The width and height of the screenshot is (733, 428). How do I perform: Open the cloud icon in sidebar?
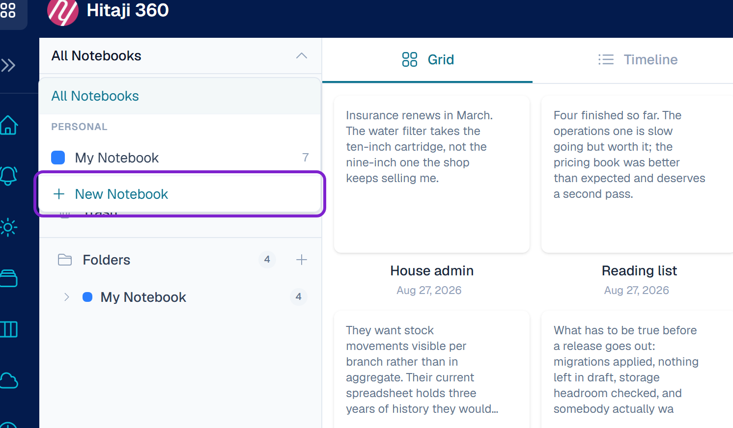pyautogui.click(x=9, y=380)
